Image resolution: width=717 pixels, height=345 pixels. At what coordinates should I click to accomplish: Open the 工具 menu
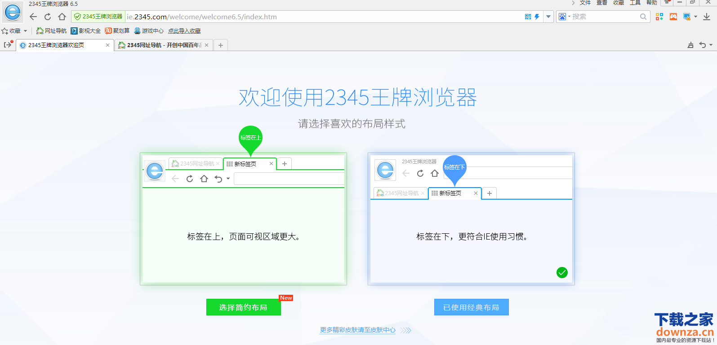pos(635,3)
